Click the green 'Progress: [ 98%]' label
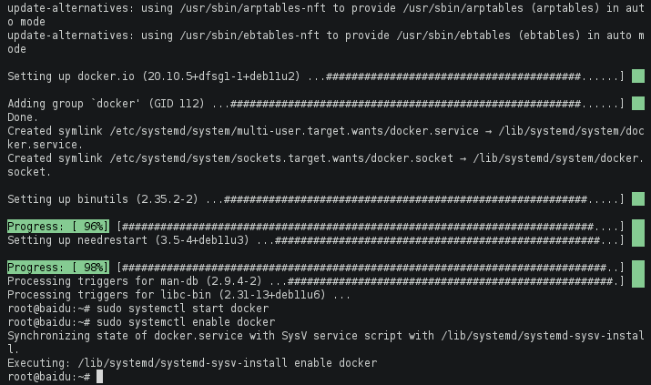This screenshot has height=385, width=651. point(58,268)
